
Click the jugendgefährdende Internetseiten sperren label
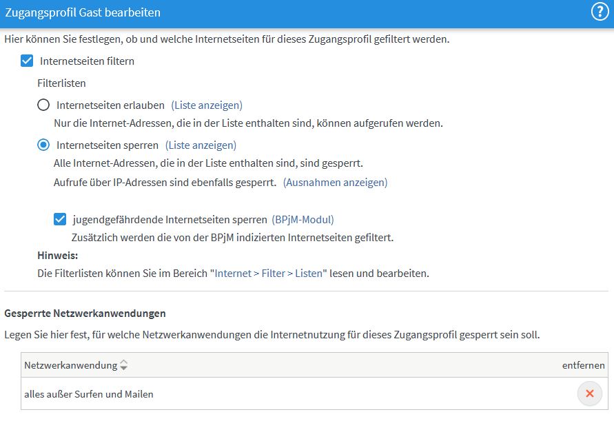click(x=170, y=220)
